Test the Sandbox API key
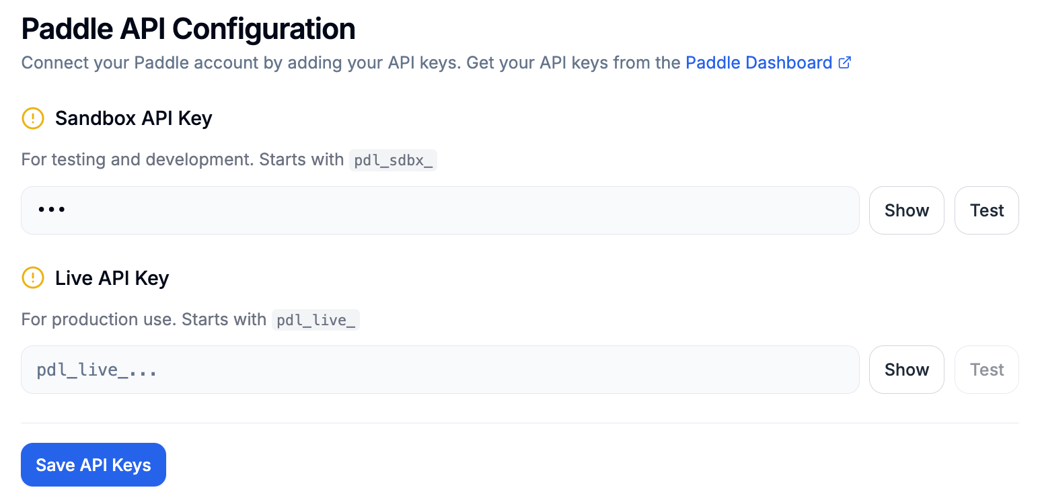 (x=986, y=210)
